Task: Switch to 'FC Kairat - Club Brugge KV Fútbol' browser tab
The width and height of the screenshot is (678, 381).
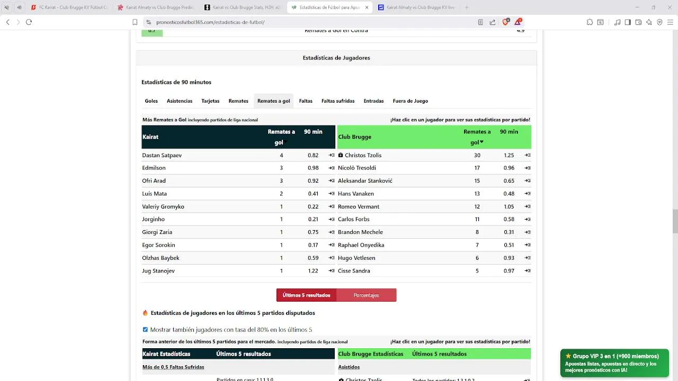Action: (x=69, y=7)
